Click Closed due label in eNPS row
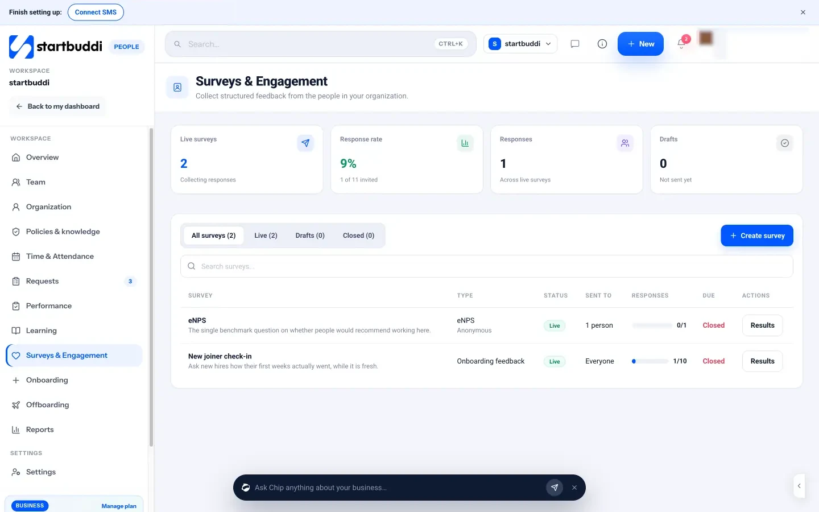Image resolution: width=819 pixels, height=512 pixels. pyautogui.click(x=714, y=325)
